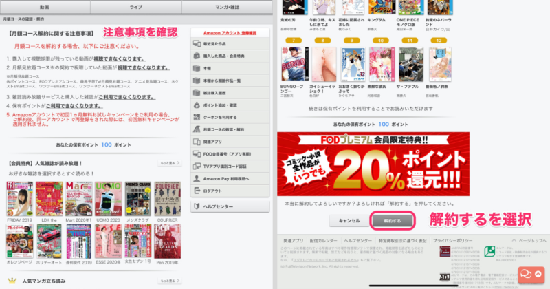Click もっと見る beside 人気雑誌が読み放題
The height and width of the screenshot is (289, 550).
point(170,163)
